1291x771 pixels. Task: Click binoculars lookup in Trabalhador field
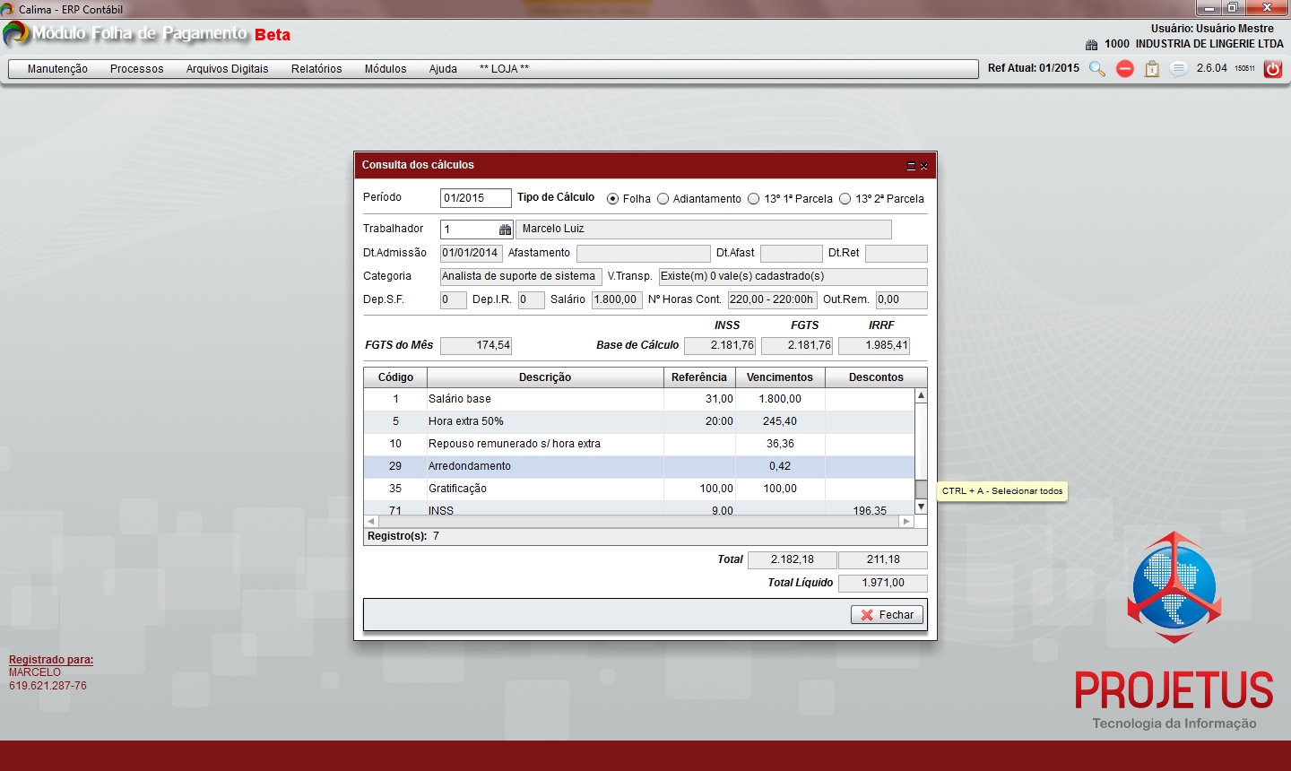505,230
